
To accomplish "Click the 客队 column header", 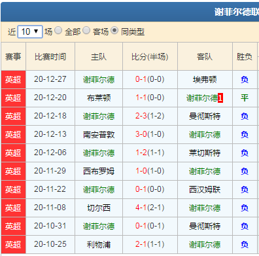I will pos(205,57).
